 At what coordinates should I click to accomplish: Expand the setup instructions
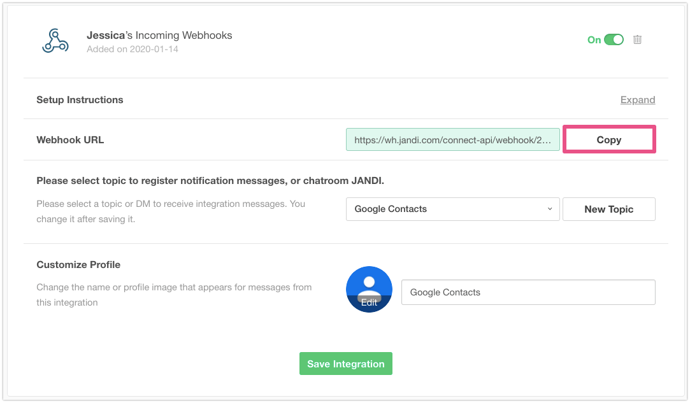(637, 100)
